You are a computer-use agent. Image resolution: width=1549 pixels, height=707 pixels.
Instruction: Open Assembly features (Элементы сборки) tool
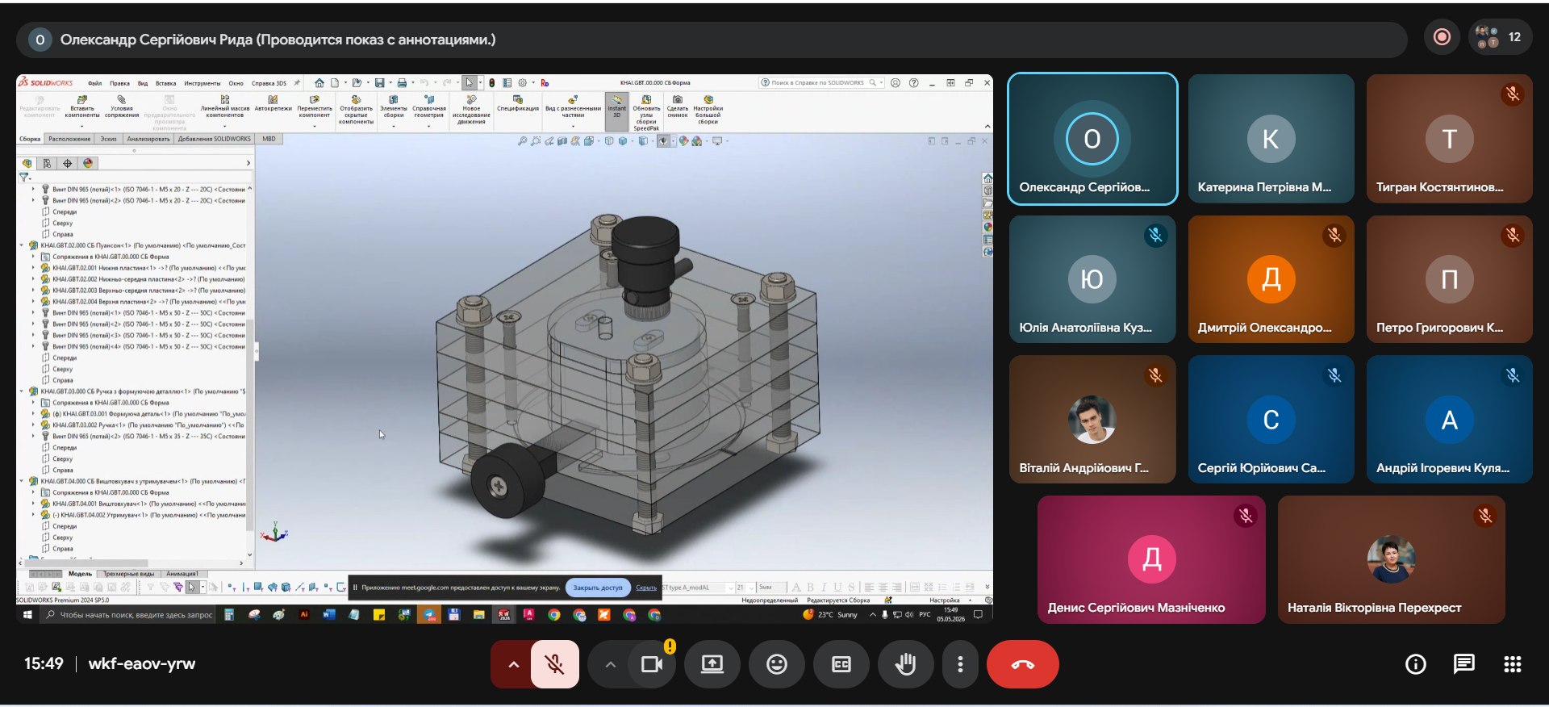(393, 107)
